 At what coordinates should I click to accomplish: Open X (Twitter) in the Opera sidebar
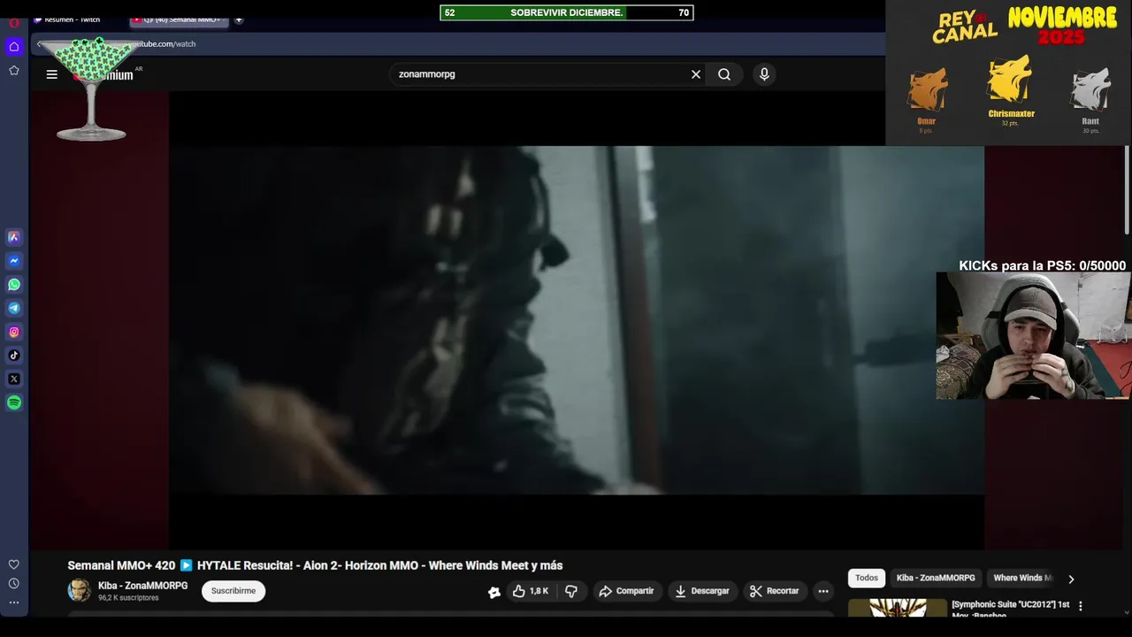14,379
